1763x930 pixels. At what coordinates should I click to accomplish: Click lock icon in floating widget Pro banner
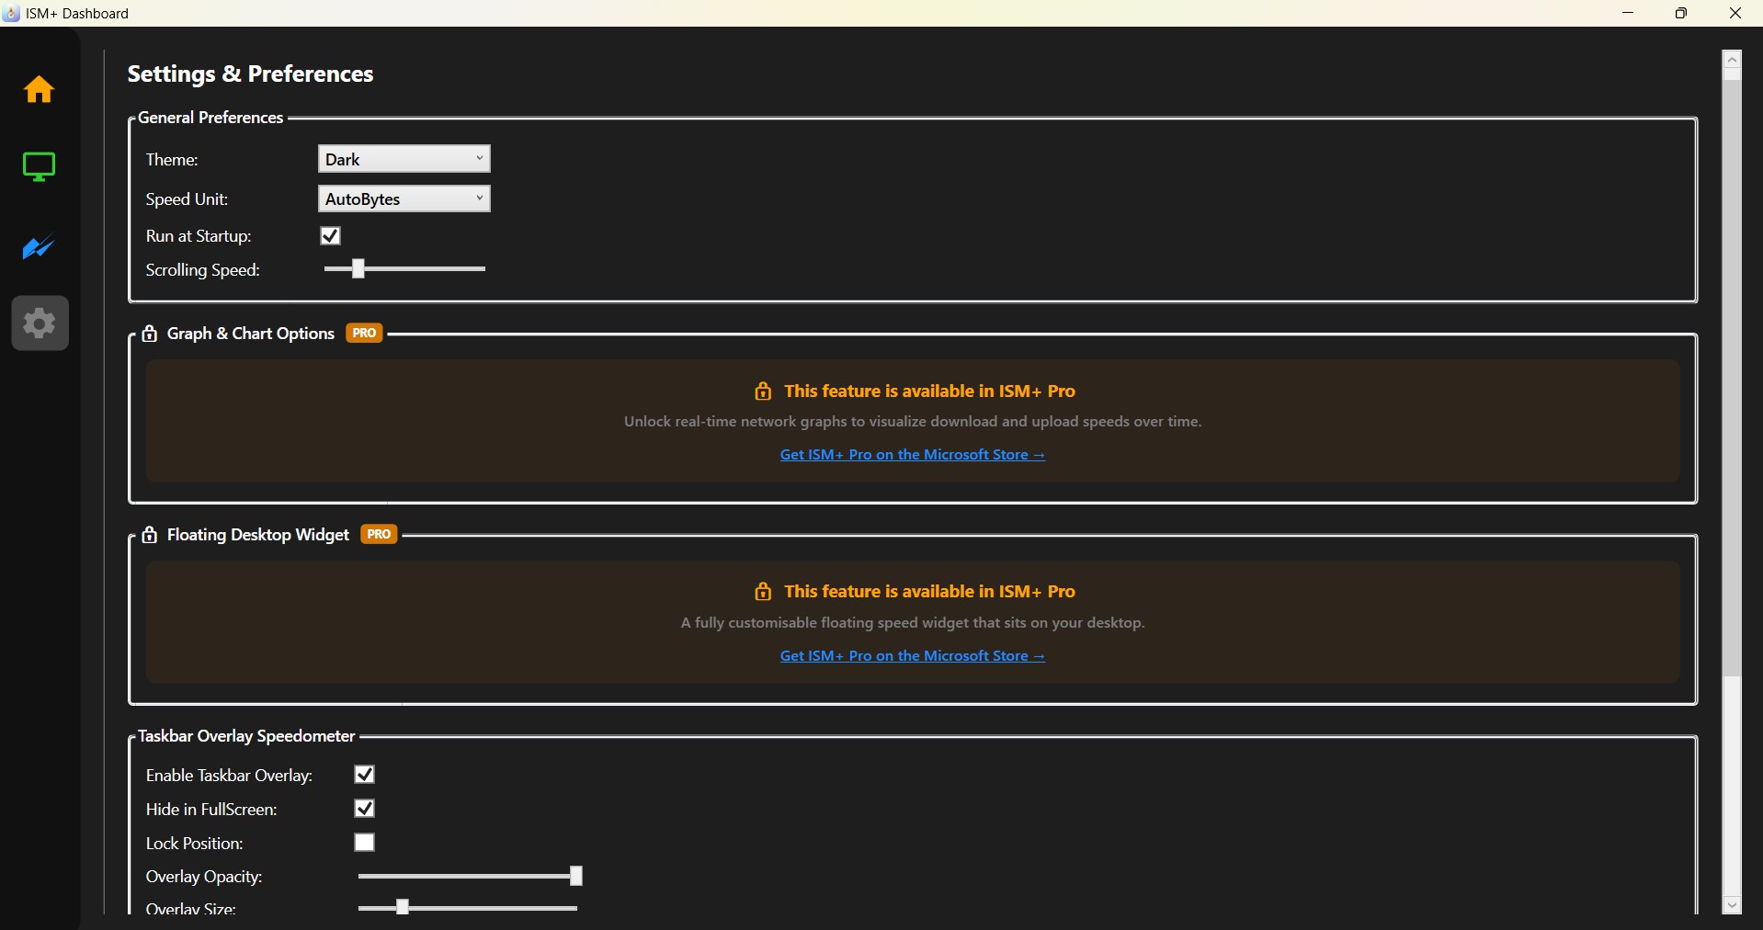[763, 592]
